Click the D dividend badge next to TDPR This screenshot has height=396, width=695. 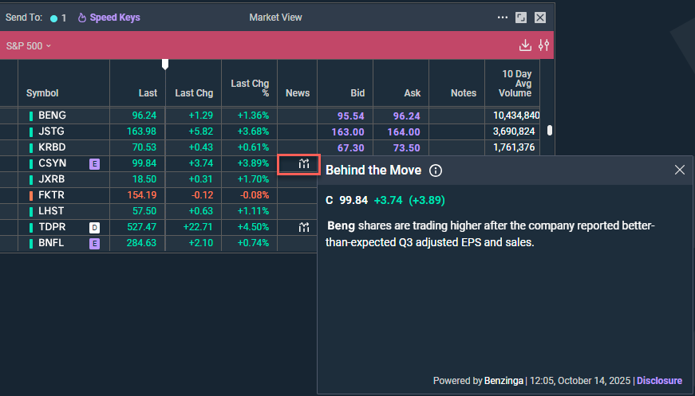click(94, 228)
